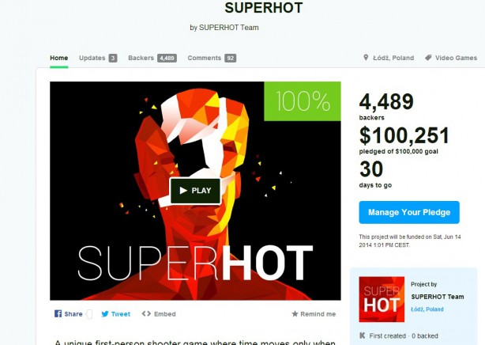
Task: Click the Video Games category link
Action: (x=456, y=58)
